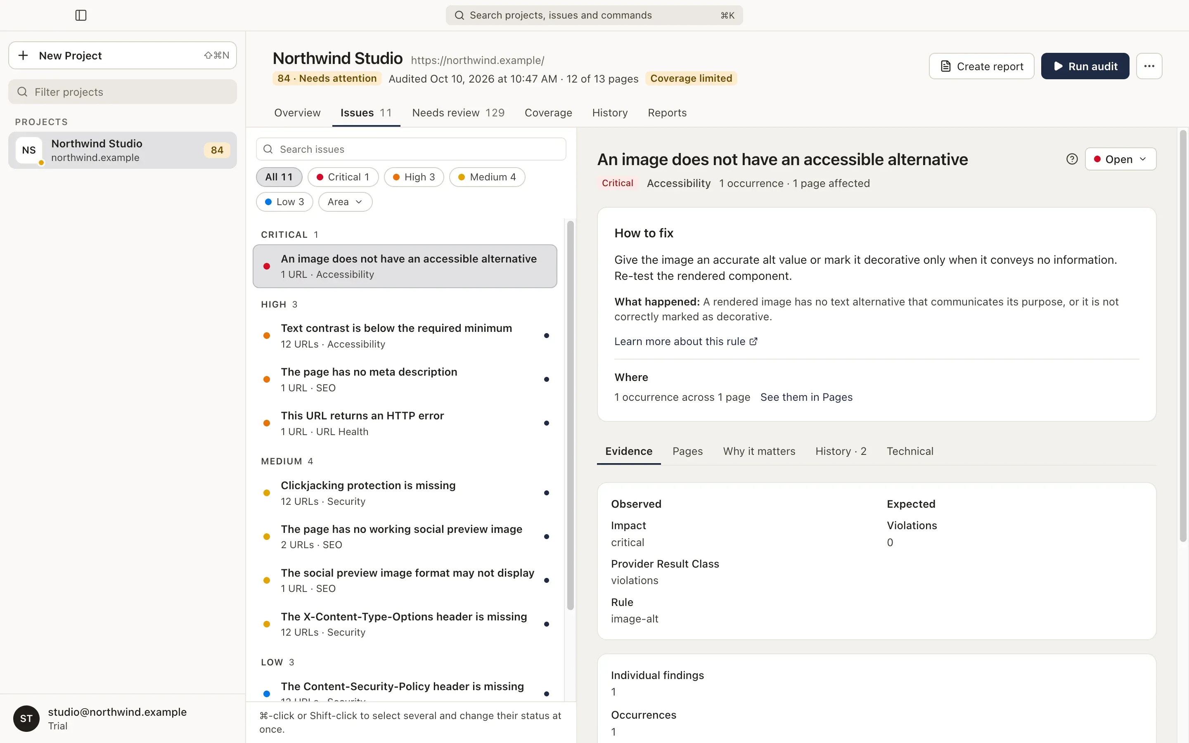The height and width of the screenshot is (743, 1189).
Task: Click the external link icon after Learn more
Action: point(753,341)
